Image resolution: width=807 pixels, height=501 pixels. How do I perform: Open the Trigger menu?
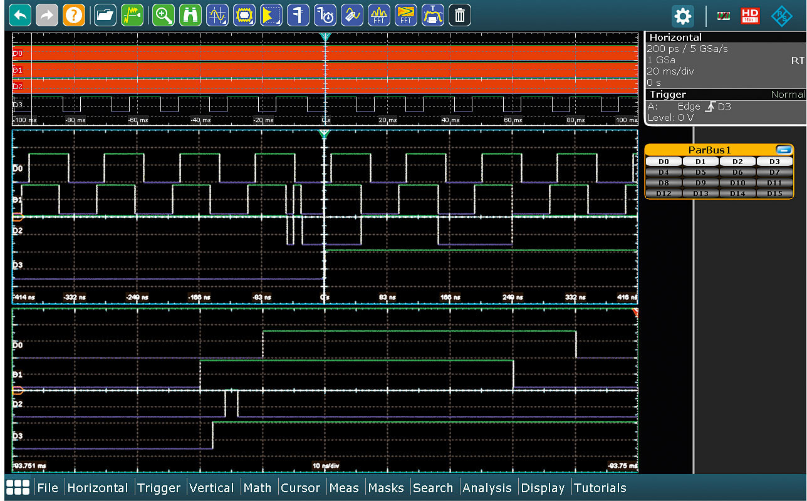(x=159, y=487)
